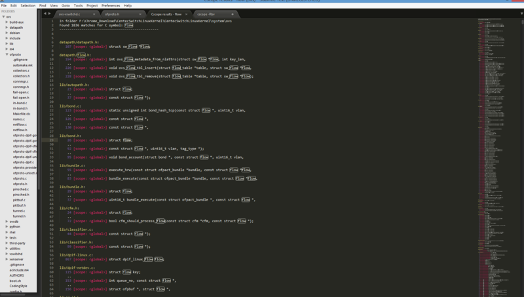The height and width of the screenshot is (297, 524).
Task: Expand the debian folder
Action: pos(7,33)
